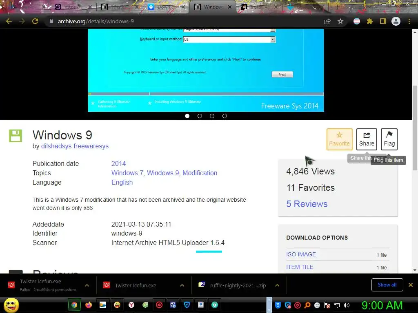This screenshot has width=418, height=313.
Task: Open ITEM TILE download option
Action: (300, 267)
